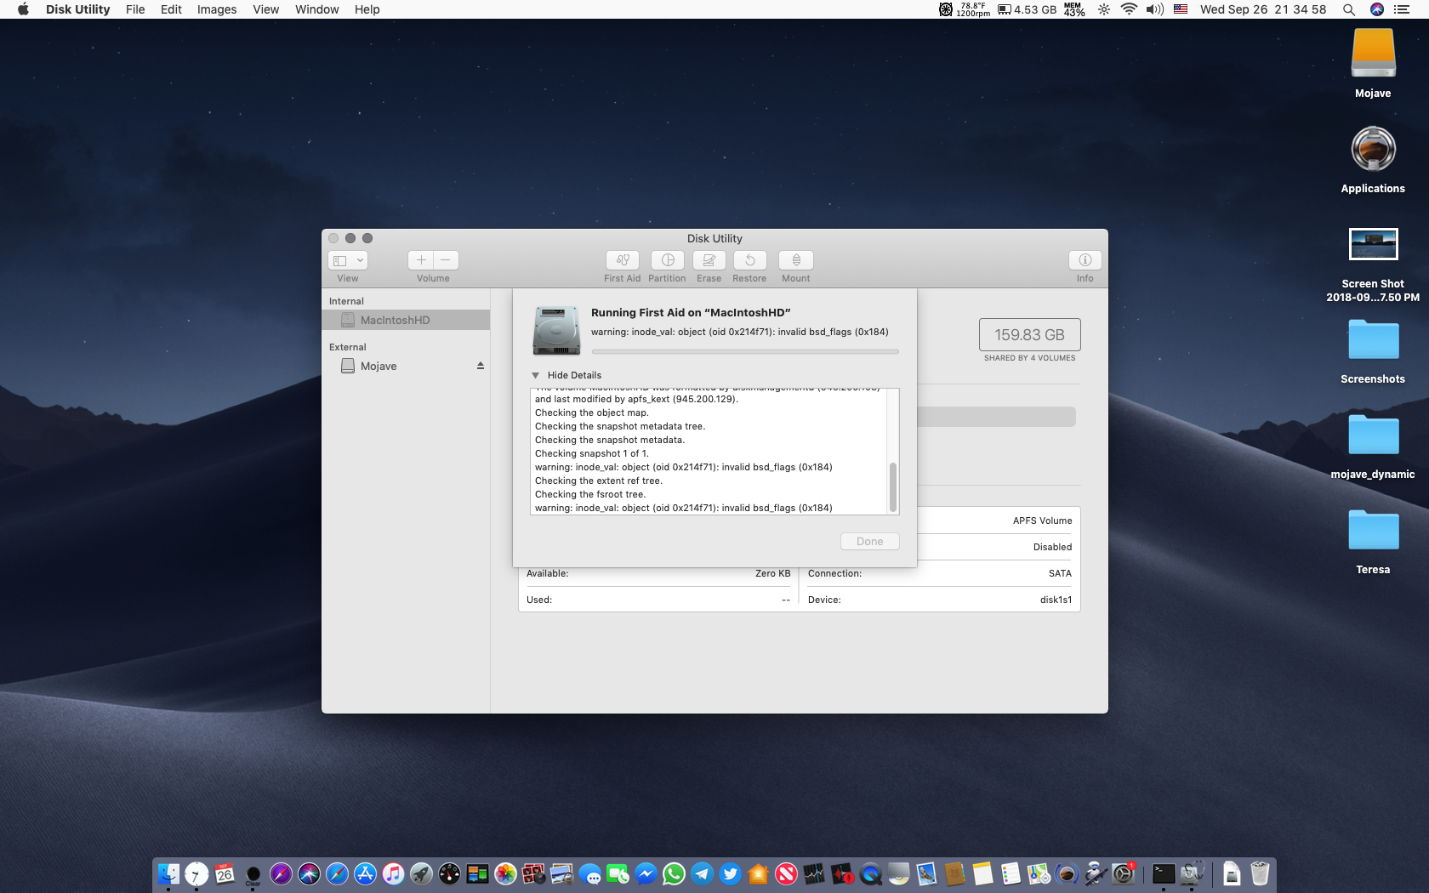Open Twitter from the Dock
The width and height of the screenshot is (1429, 893).
pyautogui.click(x=730, y=873)
